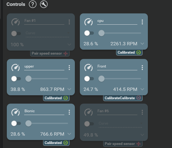172x148 pixels.
Task: Toggle the Front fan control switch
Action: tap(89, 79)
